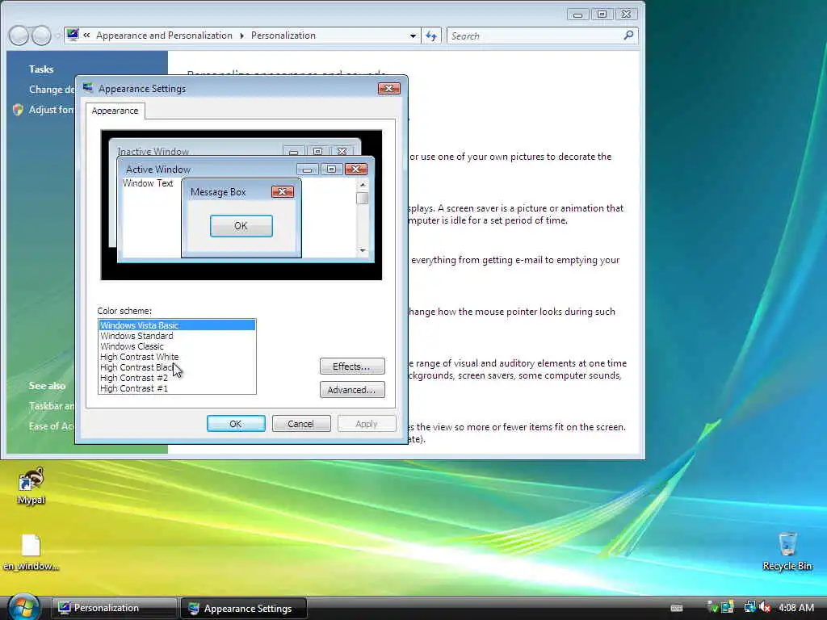Click the Apply button
This screenshot has width=827, height=620.
pos(366,423)
